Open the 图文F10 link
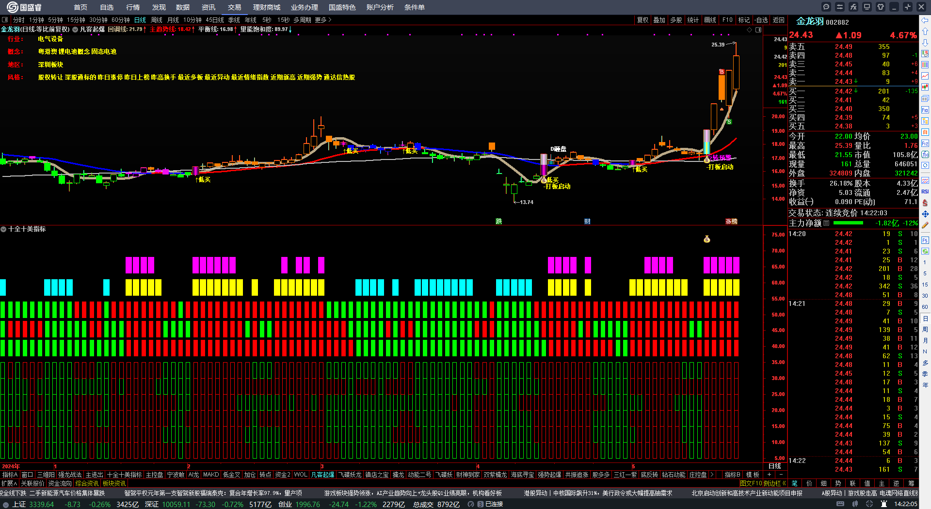931x509 pixels. point(751,483)
